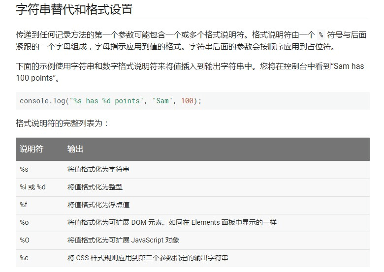Click the 说明符 column header
The image size is (384, 272).
coord(32,149)
